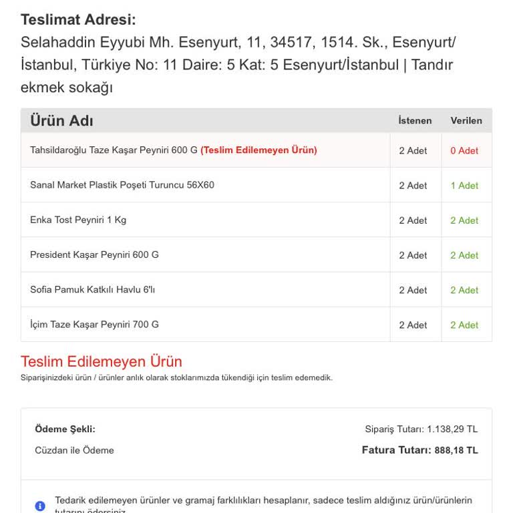Screen dimensions: 513x513
Task: Click the Teslim Edilemeyen Ürün section heading
Action: click(x=102, y=361)
